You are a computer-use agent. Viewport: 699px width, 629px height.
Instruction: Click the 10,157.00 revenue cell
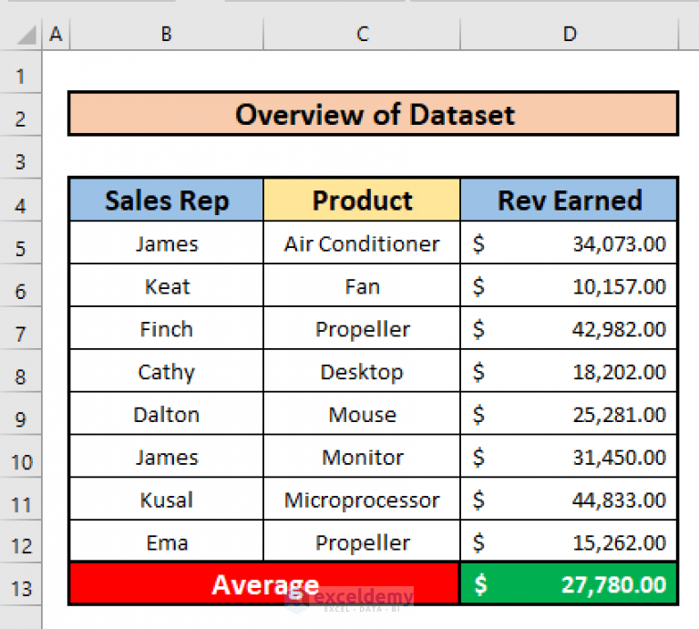pyautogui.click(x=569, y=285)
